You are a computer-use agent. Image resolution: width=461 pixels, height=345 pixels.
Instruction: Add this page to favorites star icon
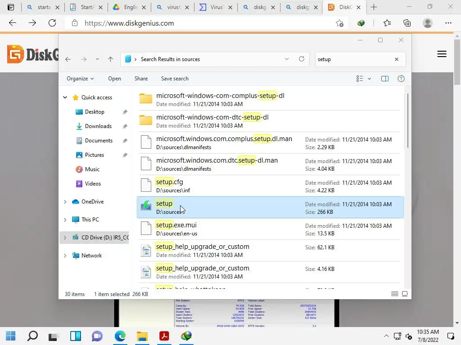pos(339,23)
